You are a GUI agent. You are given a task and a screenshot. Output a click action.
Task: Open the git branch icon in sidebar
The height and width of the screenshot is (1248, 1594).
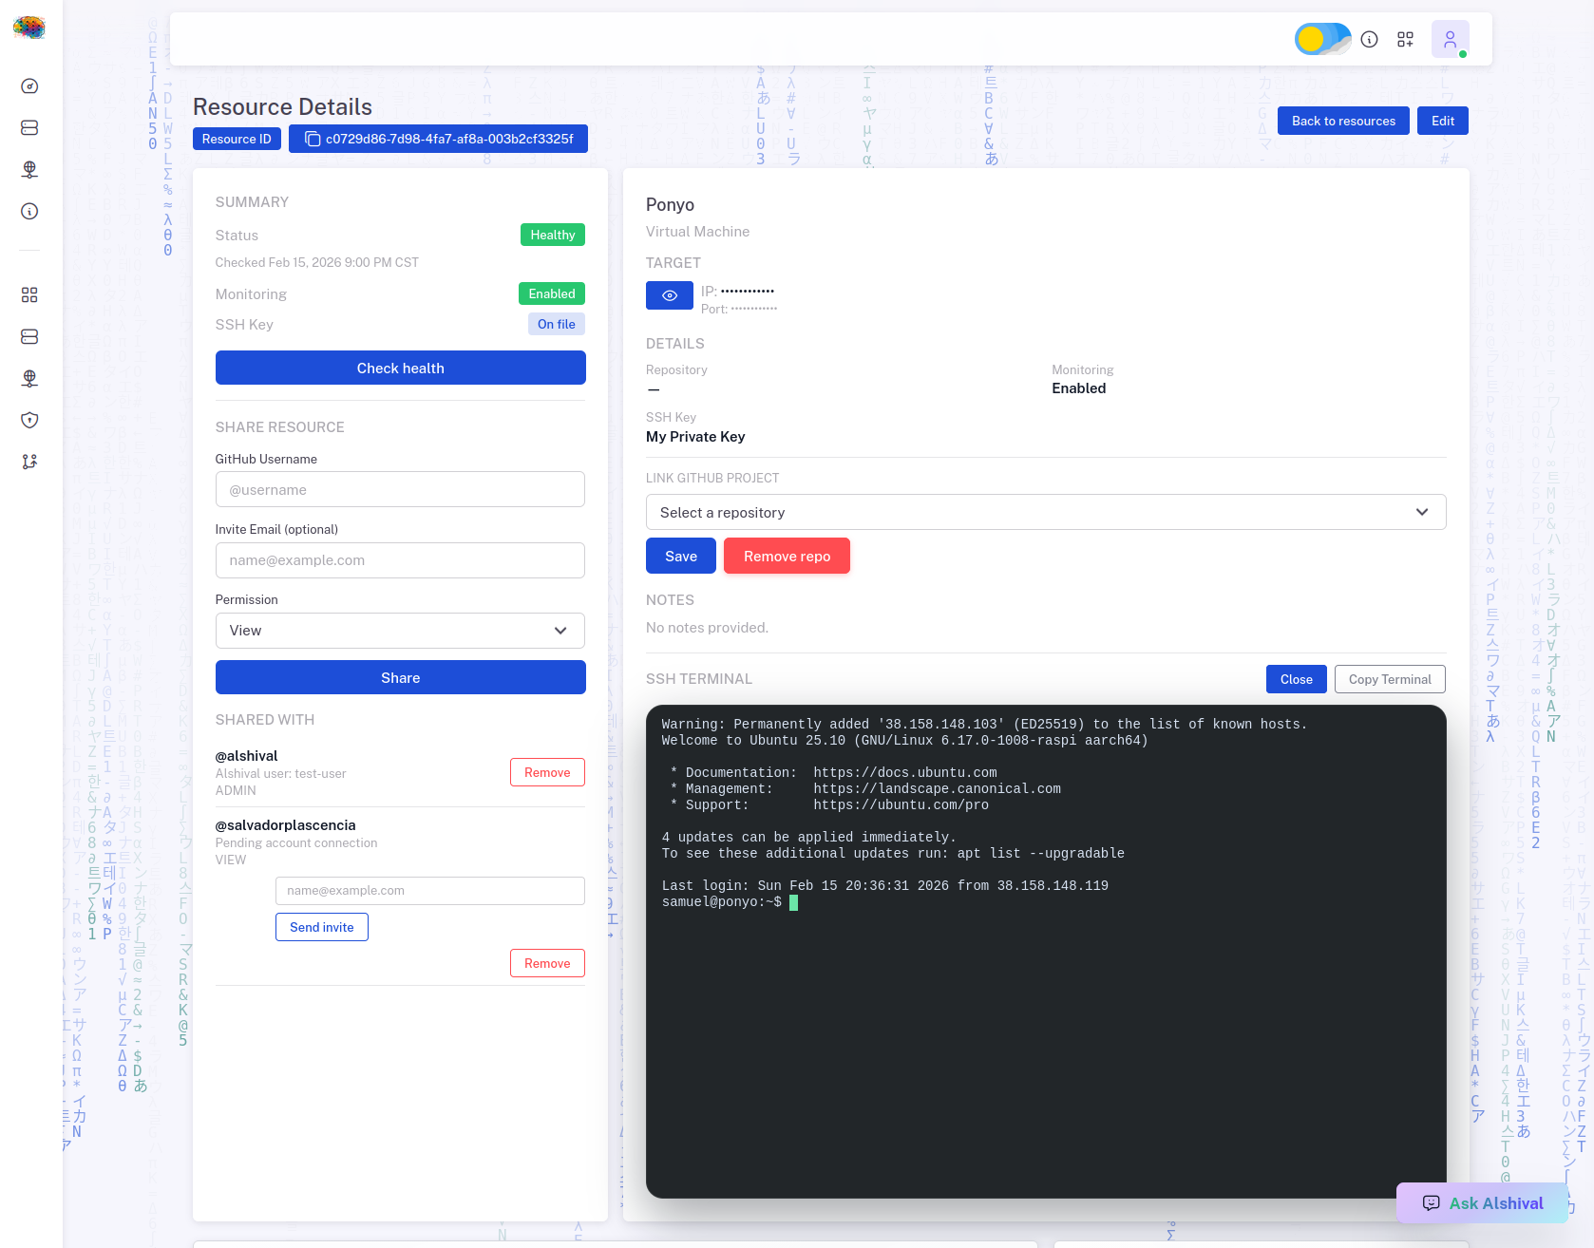point(29,462)
